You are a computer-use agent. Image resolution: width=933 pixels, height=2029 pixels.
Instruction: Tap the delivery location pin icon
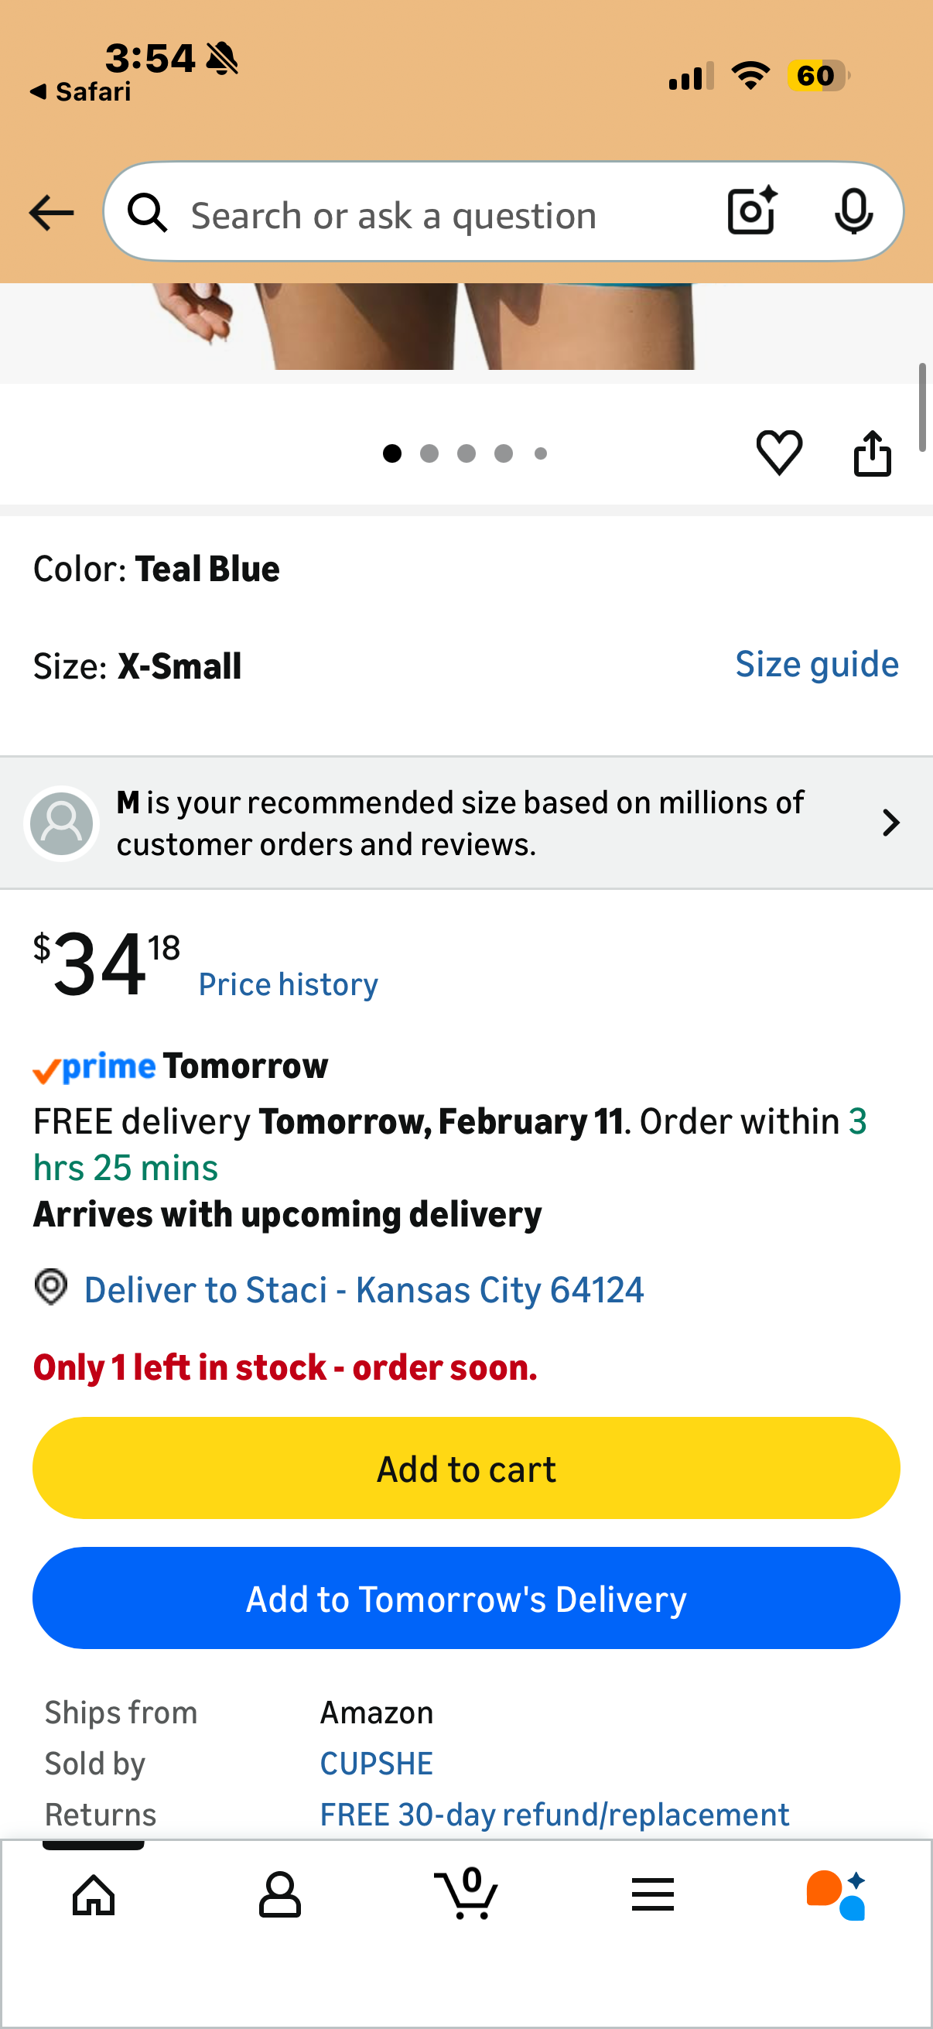click(x=51, y=1287)
